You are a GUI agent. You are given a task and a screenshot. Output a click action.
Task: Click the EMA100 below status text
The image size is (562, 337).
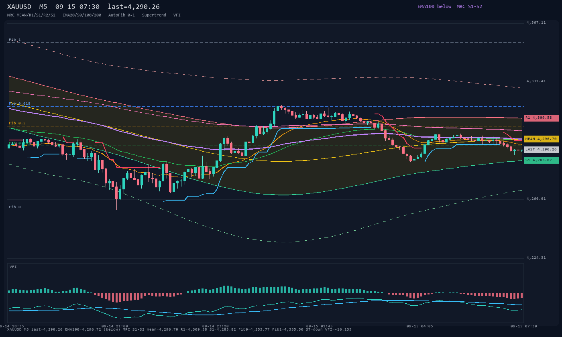(434, 6)
